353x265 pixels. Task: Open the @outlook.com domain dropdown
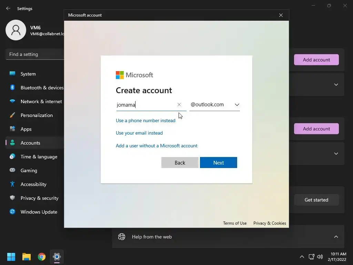coord(214,105)
